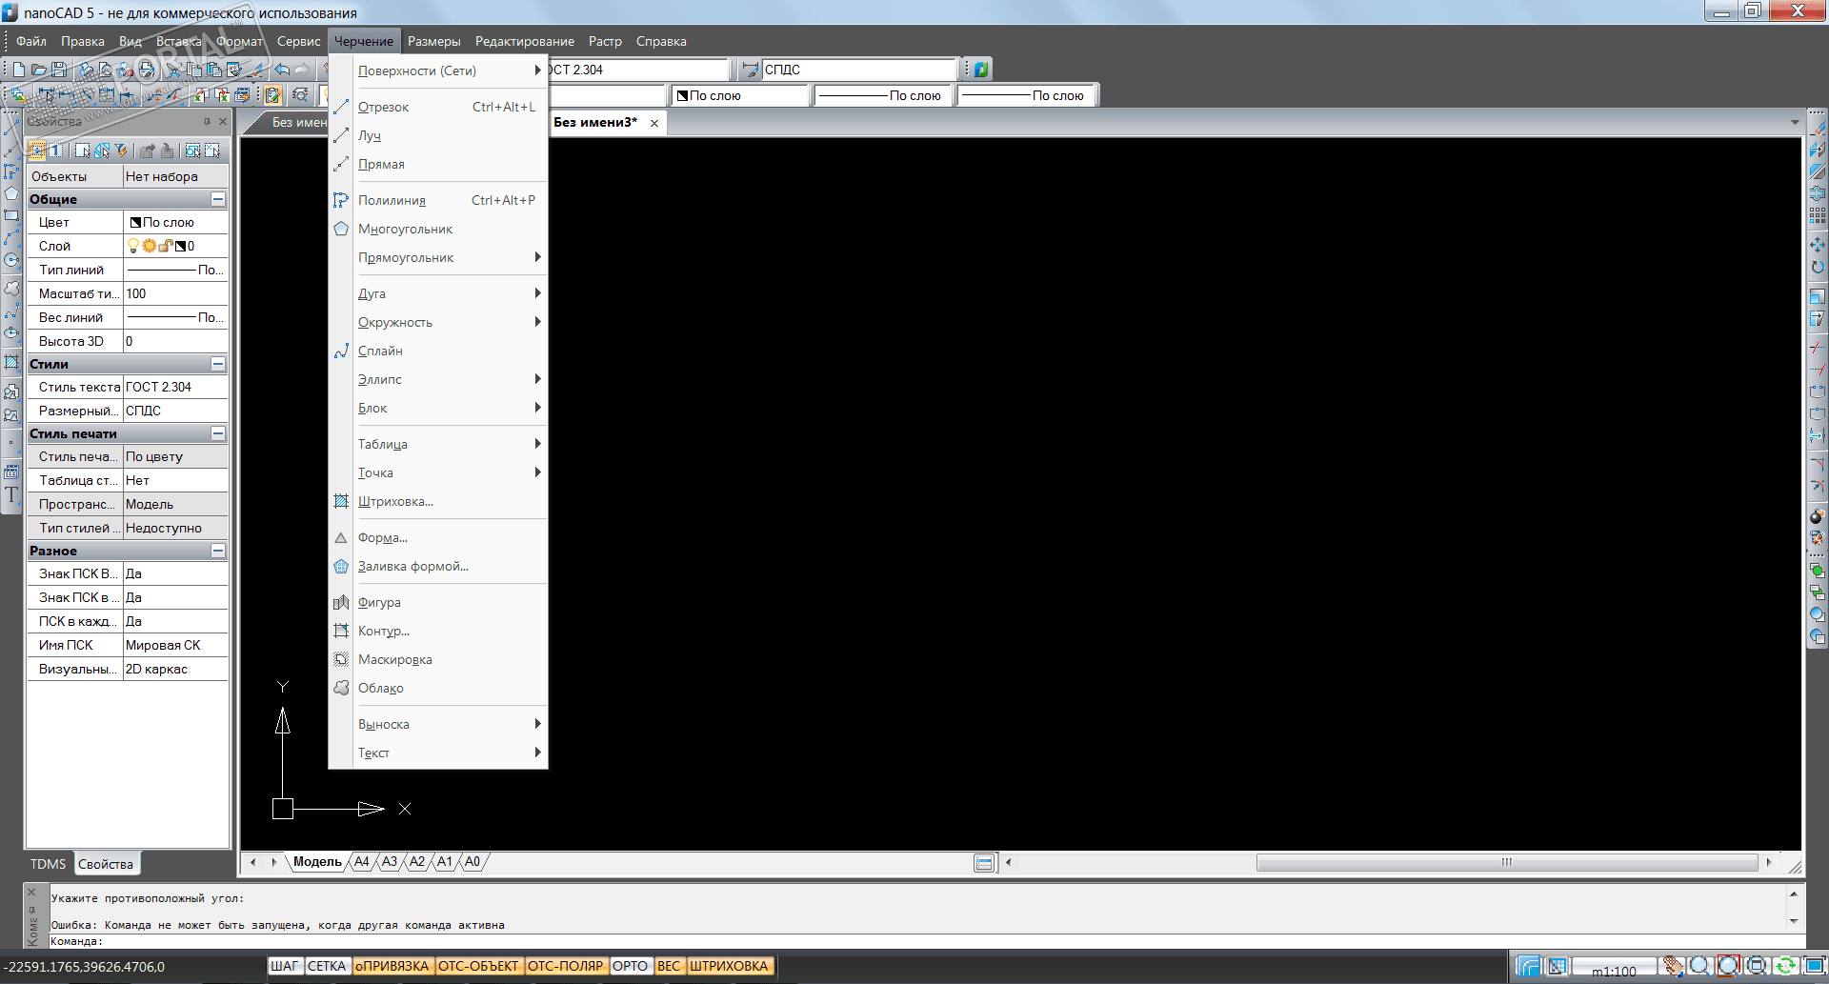Image resolution: width=1829 pixels, height=984 pixels.
Task: Toggle ОТС-ОБЪЕКТ object tracking
Action: tap(478, 966)
